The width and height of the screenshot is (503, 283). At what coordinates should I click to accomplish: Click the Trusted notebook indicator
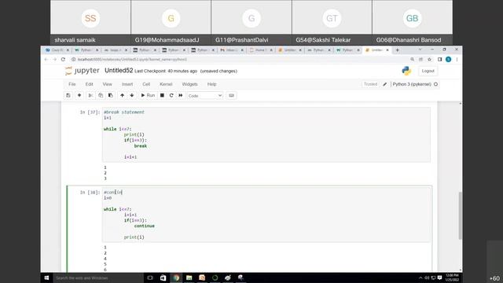pyautogui.click(x=370, y=84)
